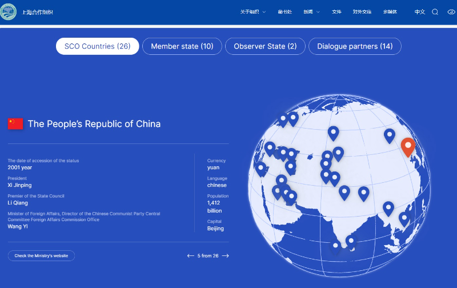Select the map pin over Cambodia

(404, 219)
